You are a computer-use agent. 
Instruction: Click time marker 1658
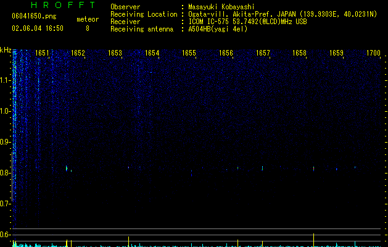[299, 53]
